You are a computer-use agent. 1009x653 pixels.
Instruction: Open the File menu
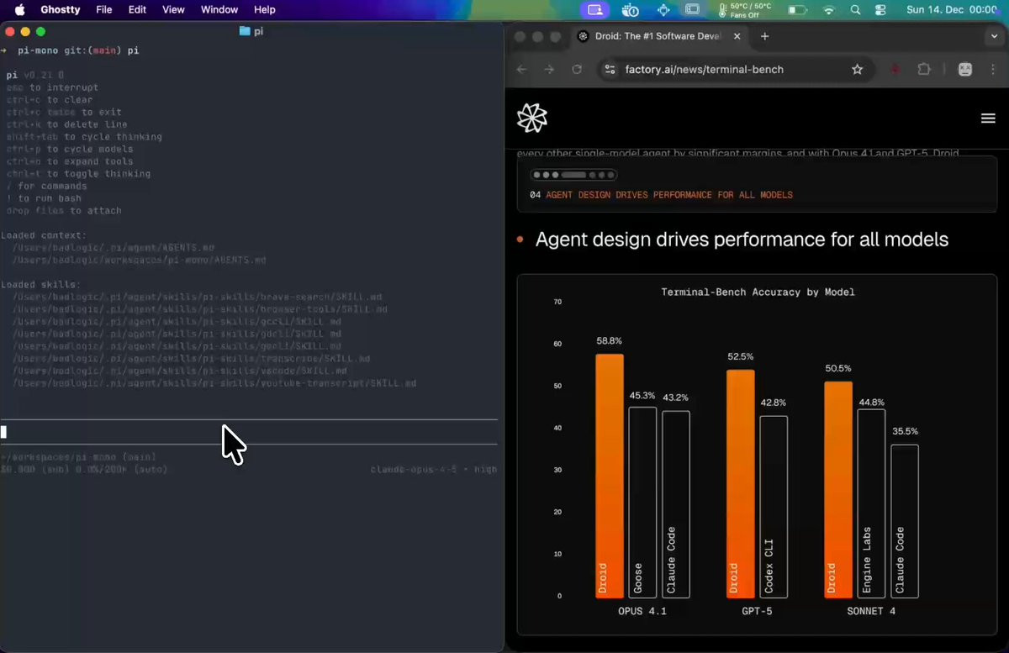coord(104,10)
